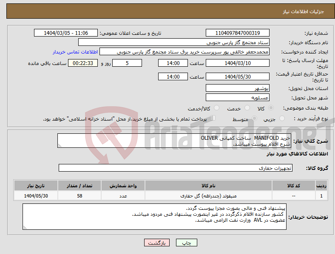Image resolution: width=335 pixels, height=254 pixels.
Task: Click the requester field محمدجعفر خالقی پور
Action: pyautogui.click(x=185, y=52)
